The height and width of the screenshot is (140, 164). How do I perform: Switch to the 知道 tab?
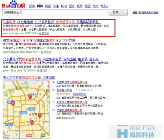[56, 6]
